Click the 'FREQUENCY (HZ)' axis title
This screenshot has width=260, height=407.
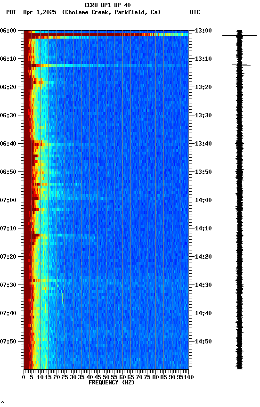pos(112,383)
